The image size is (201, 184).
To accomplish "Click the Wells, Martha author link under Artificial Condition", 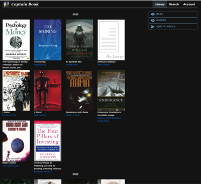I will click(104, 65).
